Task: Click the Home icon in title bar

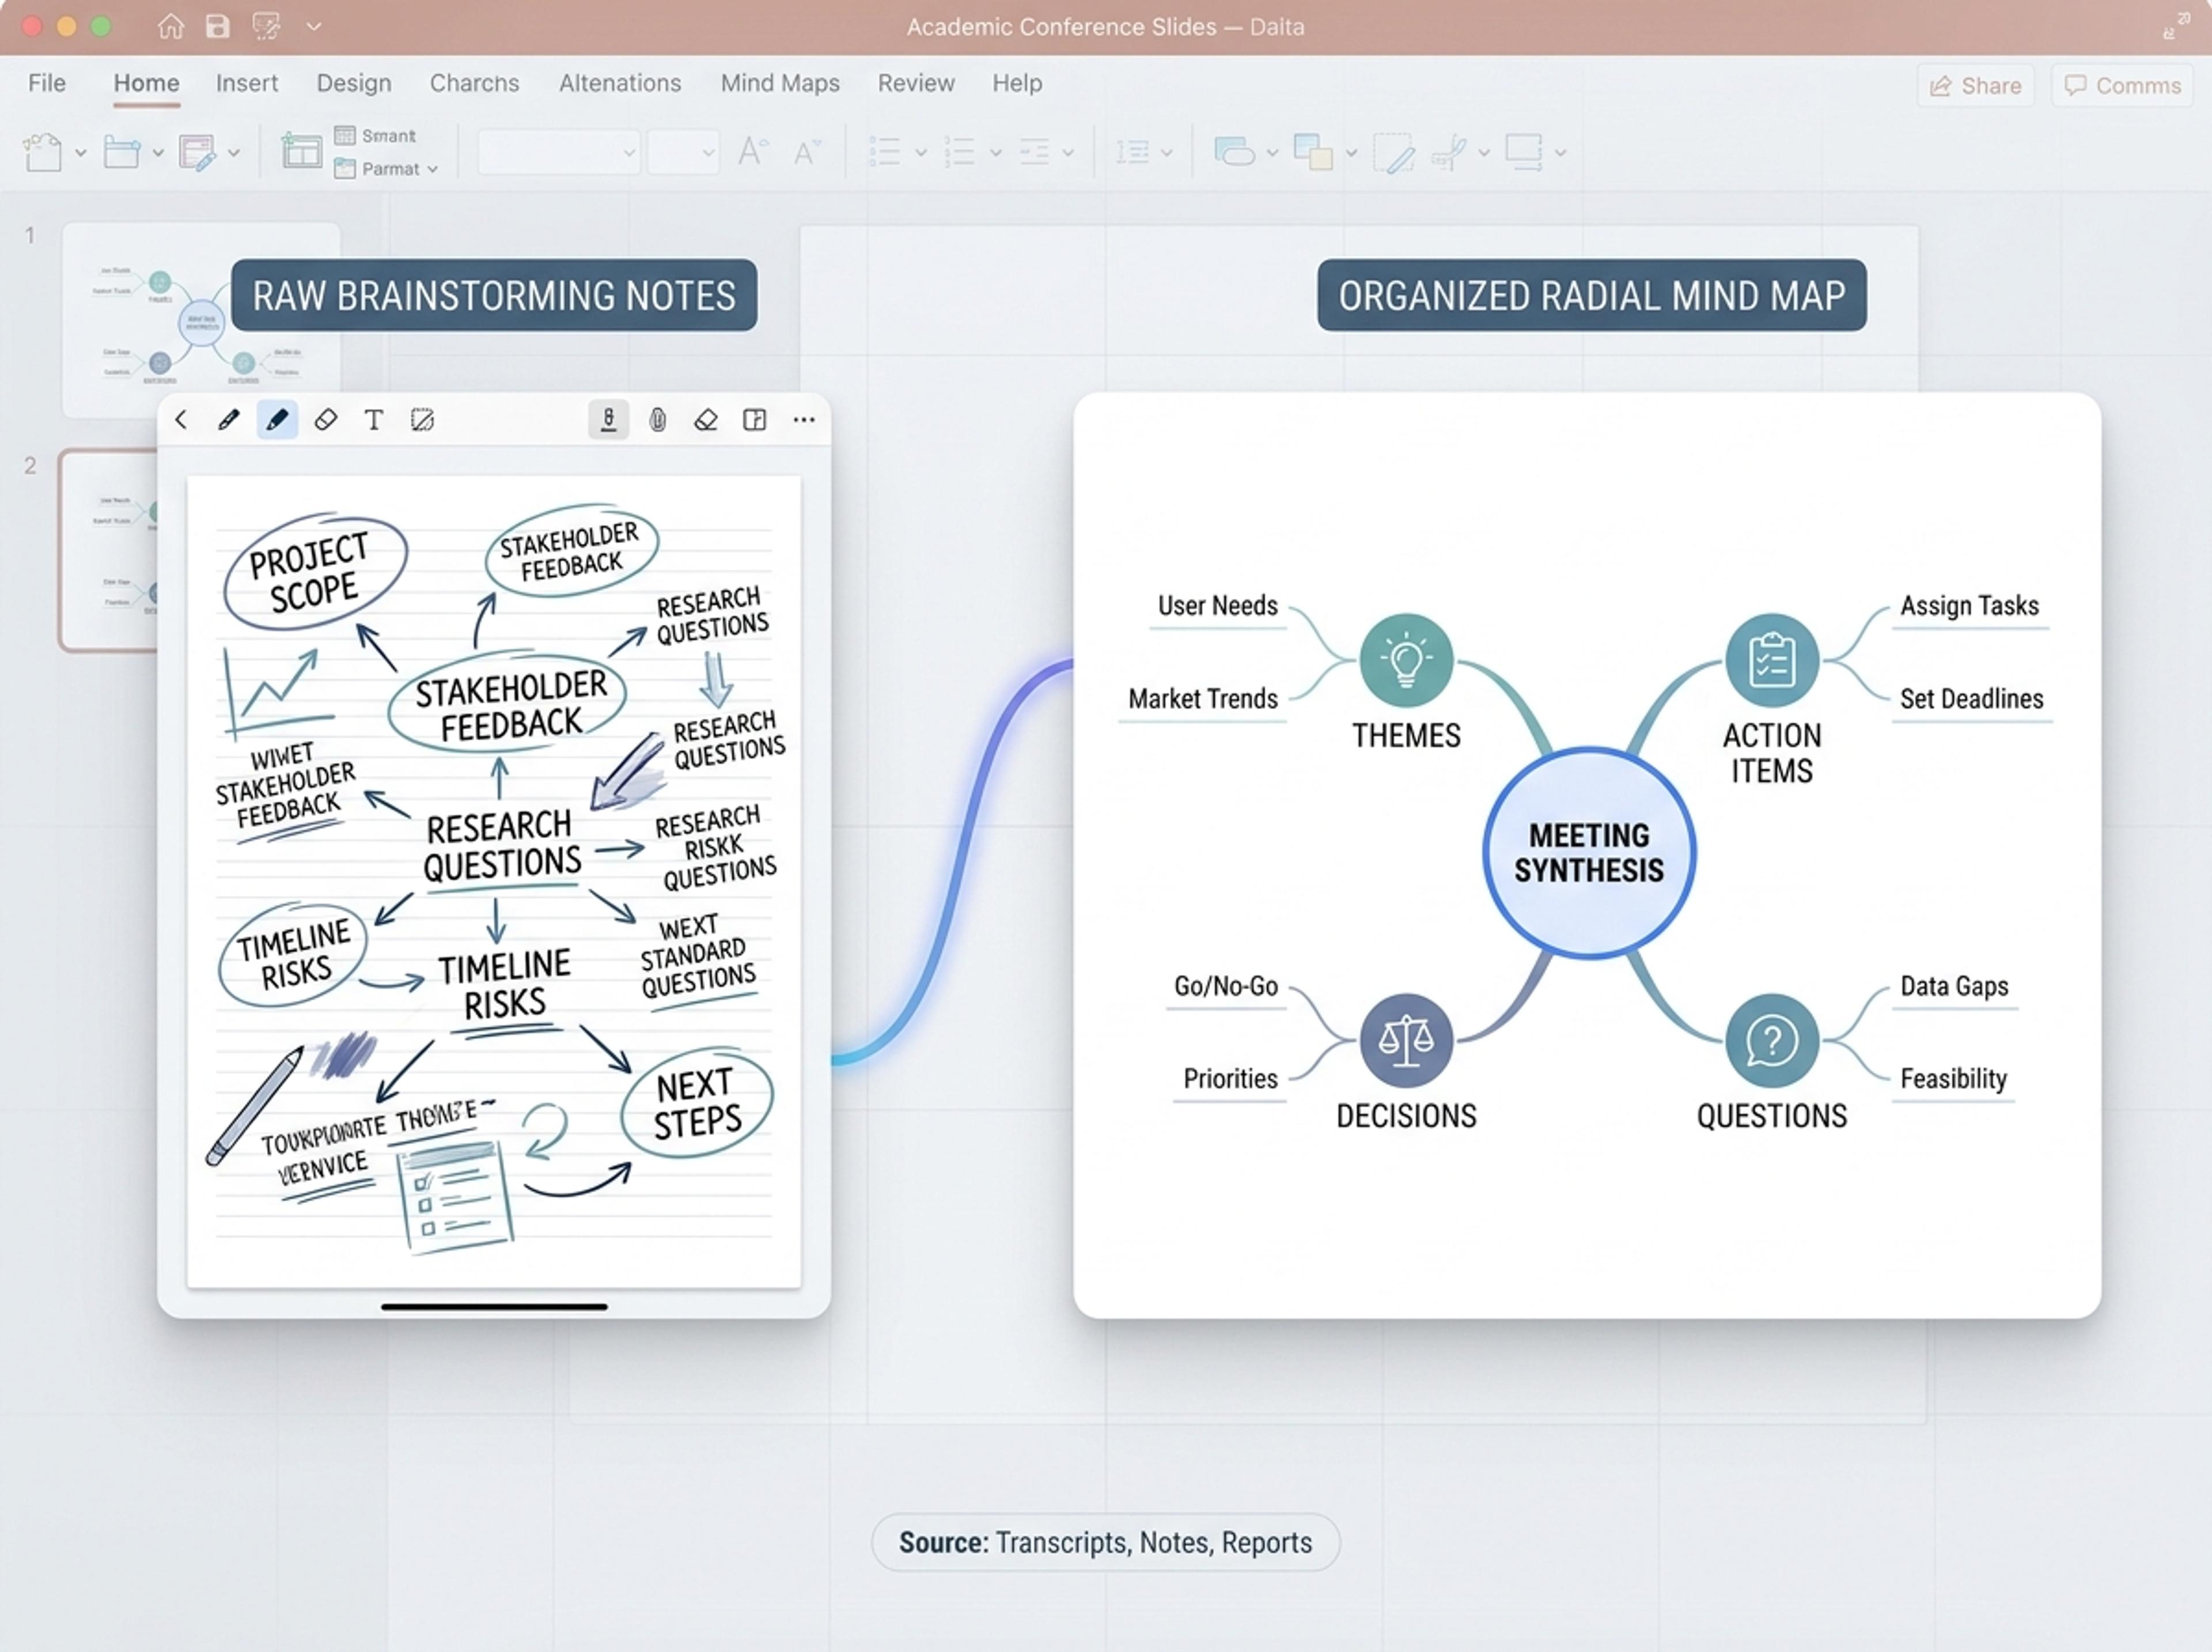Action: click(171, 26)
